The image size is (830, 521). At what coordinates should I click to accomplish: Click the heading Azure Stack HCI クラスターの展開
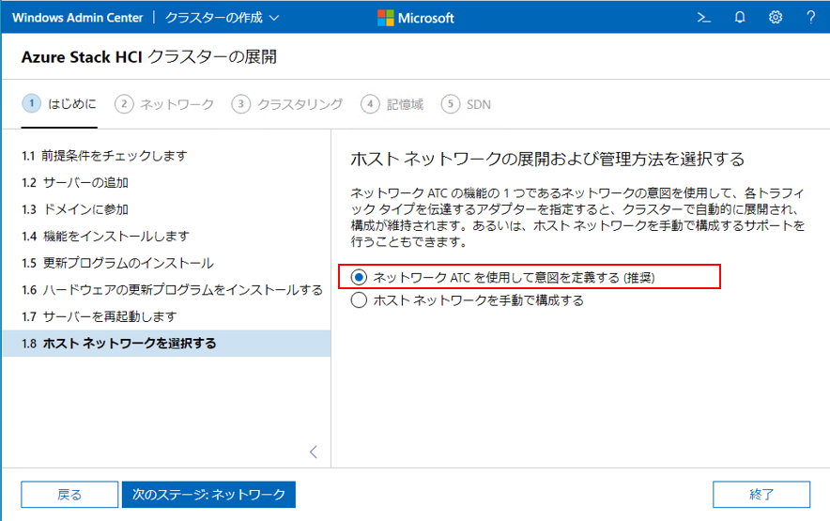[x=148, y=56]
